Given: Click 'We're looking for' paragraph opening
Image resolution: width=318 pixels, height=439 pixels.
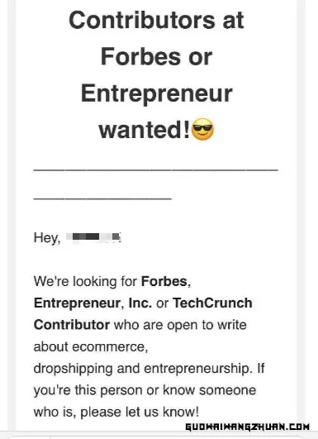Looking at the screenshot, I should 85,281.
